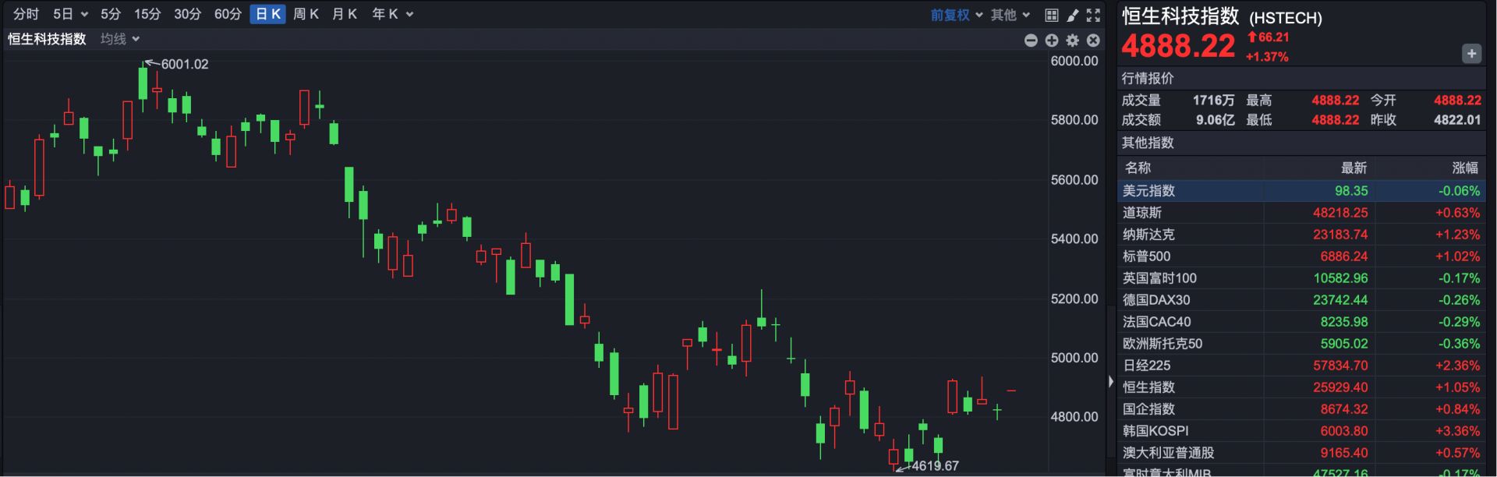This screenshot has height=477, width=1497.
Task: Zoom out the K-line chart with the minus icon
Action: coord(1031,40)
